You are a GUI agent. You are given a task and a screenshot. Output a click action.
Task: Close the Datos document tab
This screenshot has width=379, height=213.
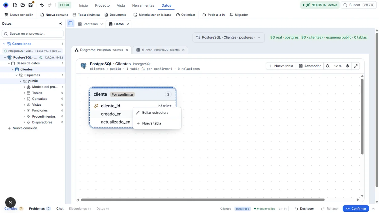(x=128, y=24)
